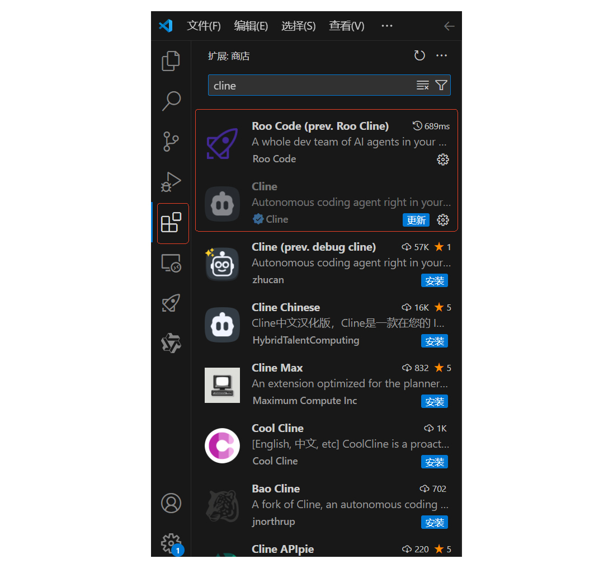Open Source Control view

[171, 141]
